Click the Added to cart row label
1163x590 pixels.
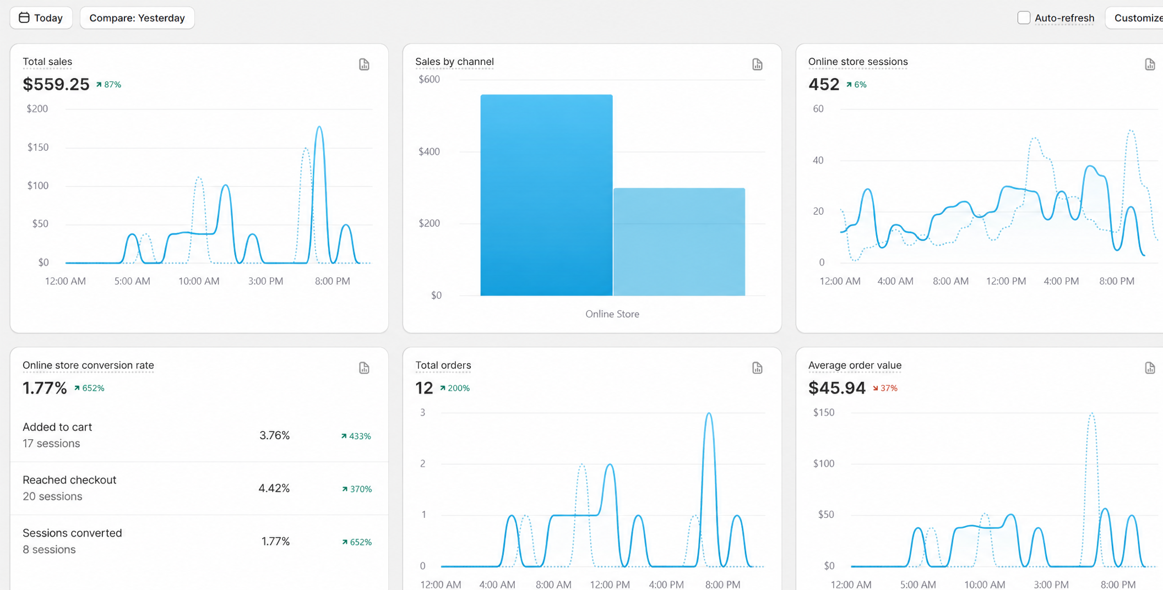(57, 427)
